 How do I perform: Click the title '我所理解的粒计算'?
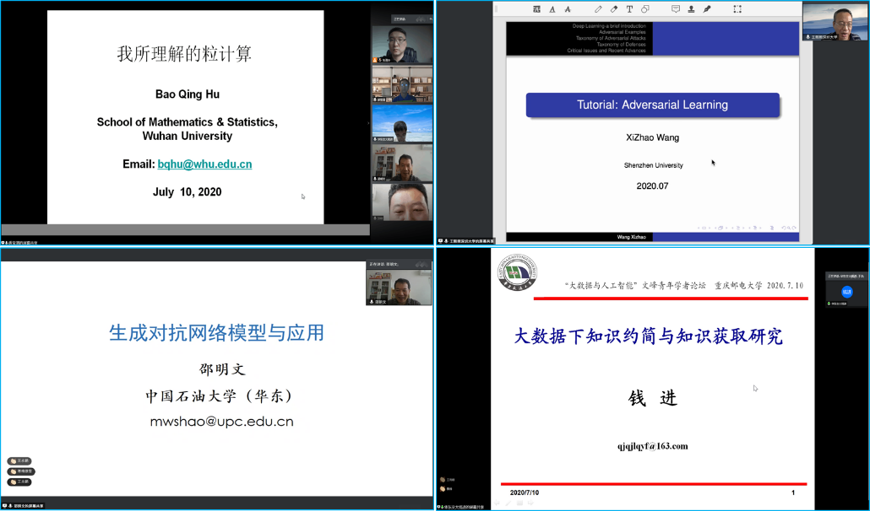[184, 54]
